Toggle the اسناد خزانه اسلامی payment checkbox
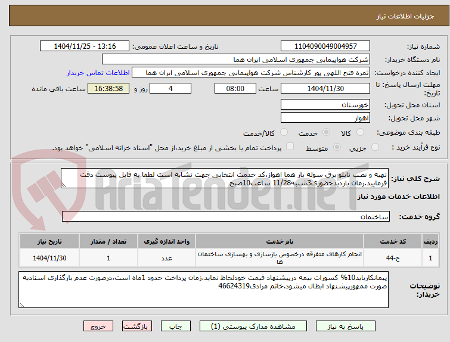This screenshot has height=342, width=450. pyautogui.click(x=290, y=147)
